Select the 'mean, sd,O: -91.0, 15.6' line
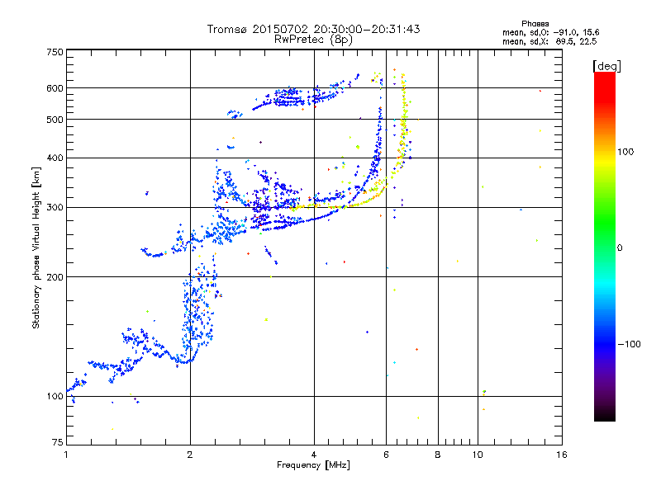 (x=550, y=32)
